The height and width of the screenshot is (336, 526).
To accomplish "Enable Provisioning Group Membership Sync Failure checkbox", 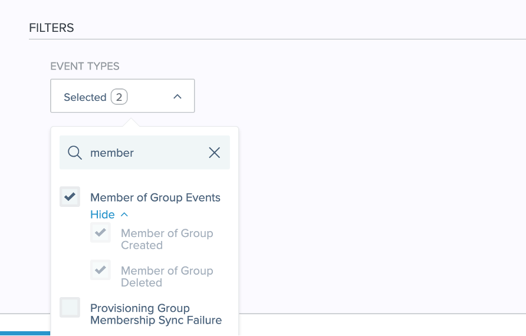I will [70, 308].
